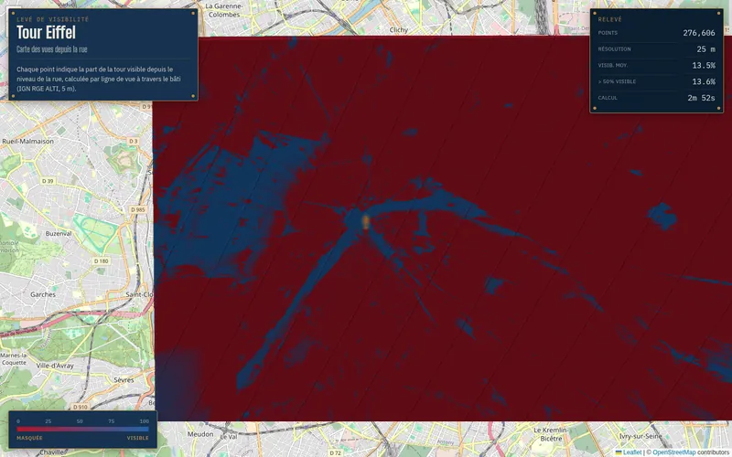Click the 'Chaville' map label
The image size is (732, 457).
tap(53, 452)
